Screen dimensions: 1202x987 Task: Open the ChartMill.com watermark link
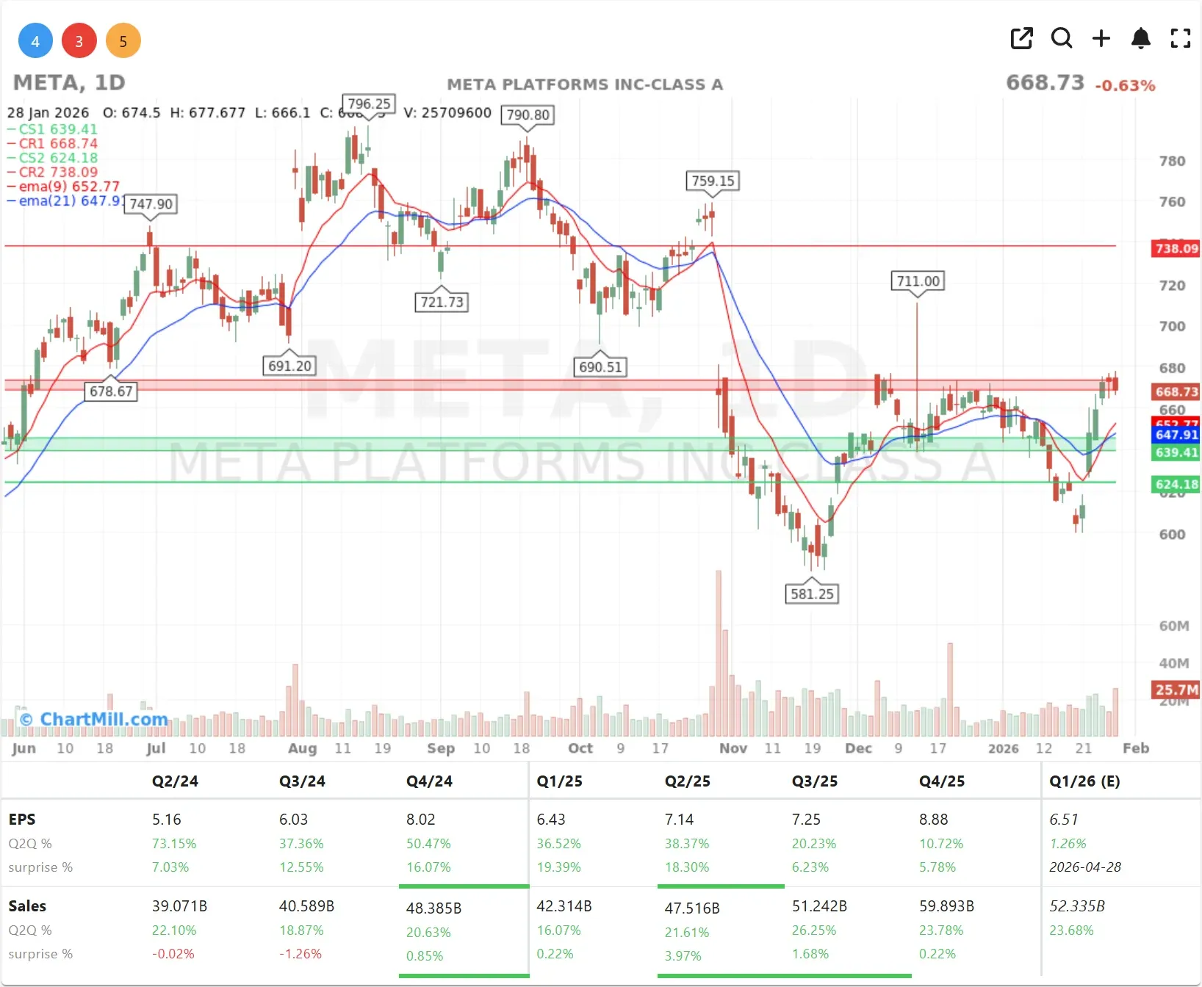pos(94,719)
